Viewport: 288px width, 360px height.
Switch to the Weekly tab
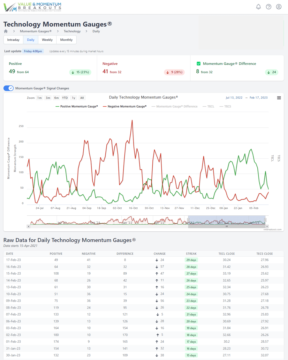coord(47,40)
